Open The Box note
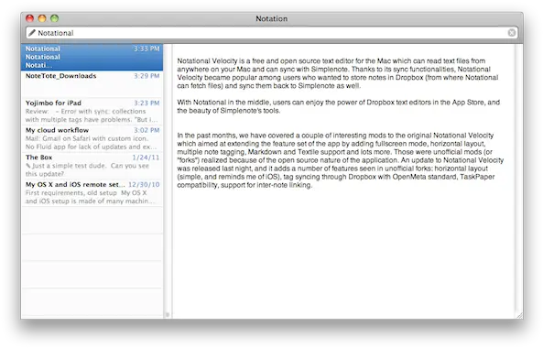 92,166
